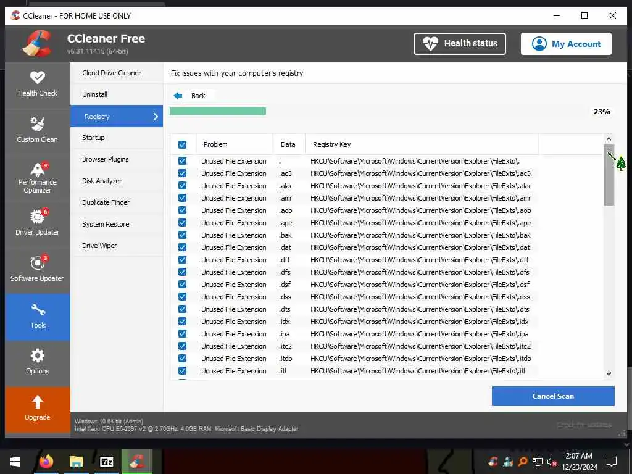Click the network tray icon

click(x=538, y=462)
